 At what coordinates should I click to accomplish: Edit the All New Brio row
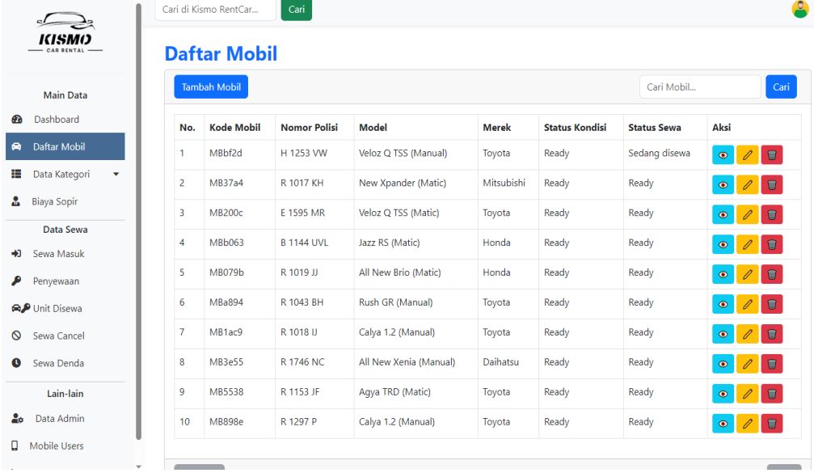[748, 275]
